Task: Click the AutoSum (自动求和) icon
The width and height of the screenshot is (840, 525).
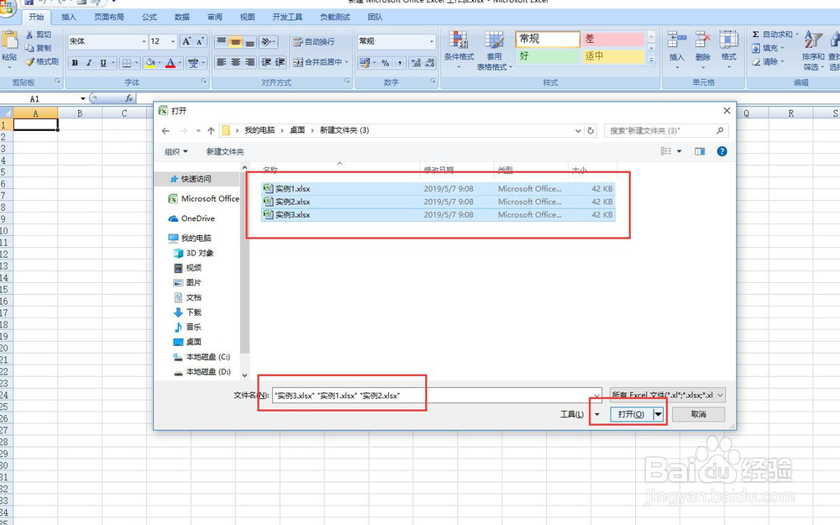Action: pos(756,34)
